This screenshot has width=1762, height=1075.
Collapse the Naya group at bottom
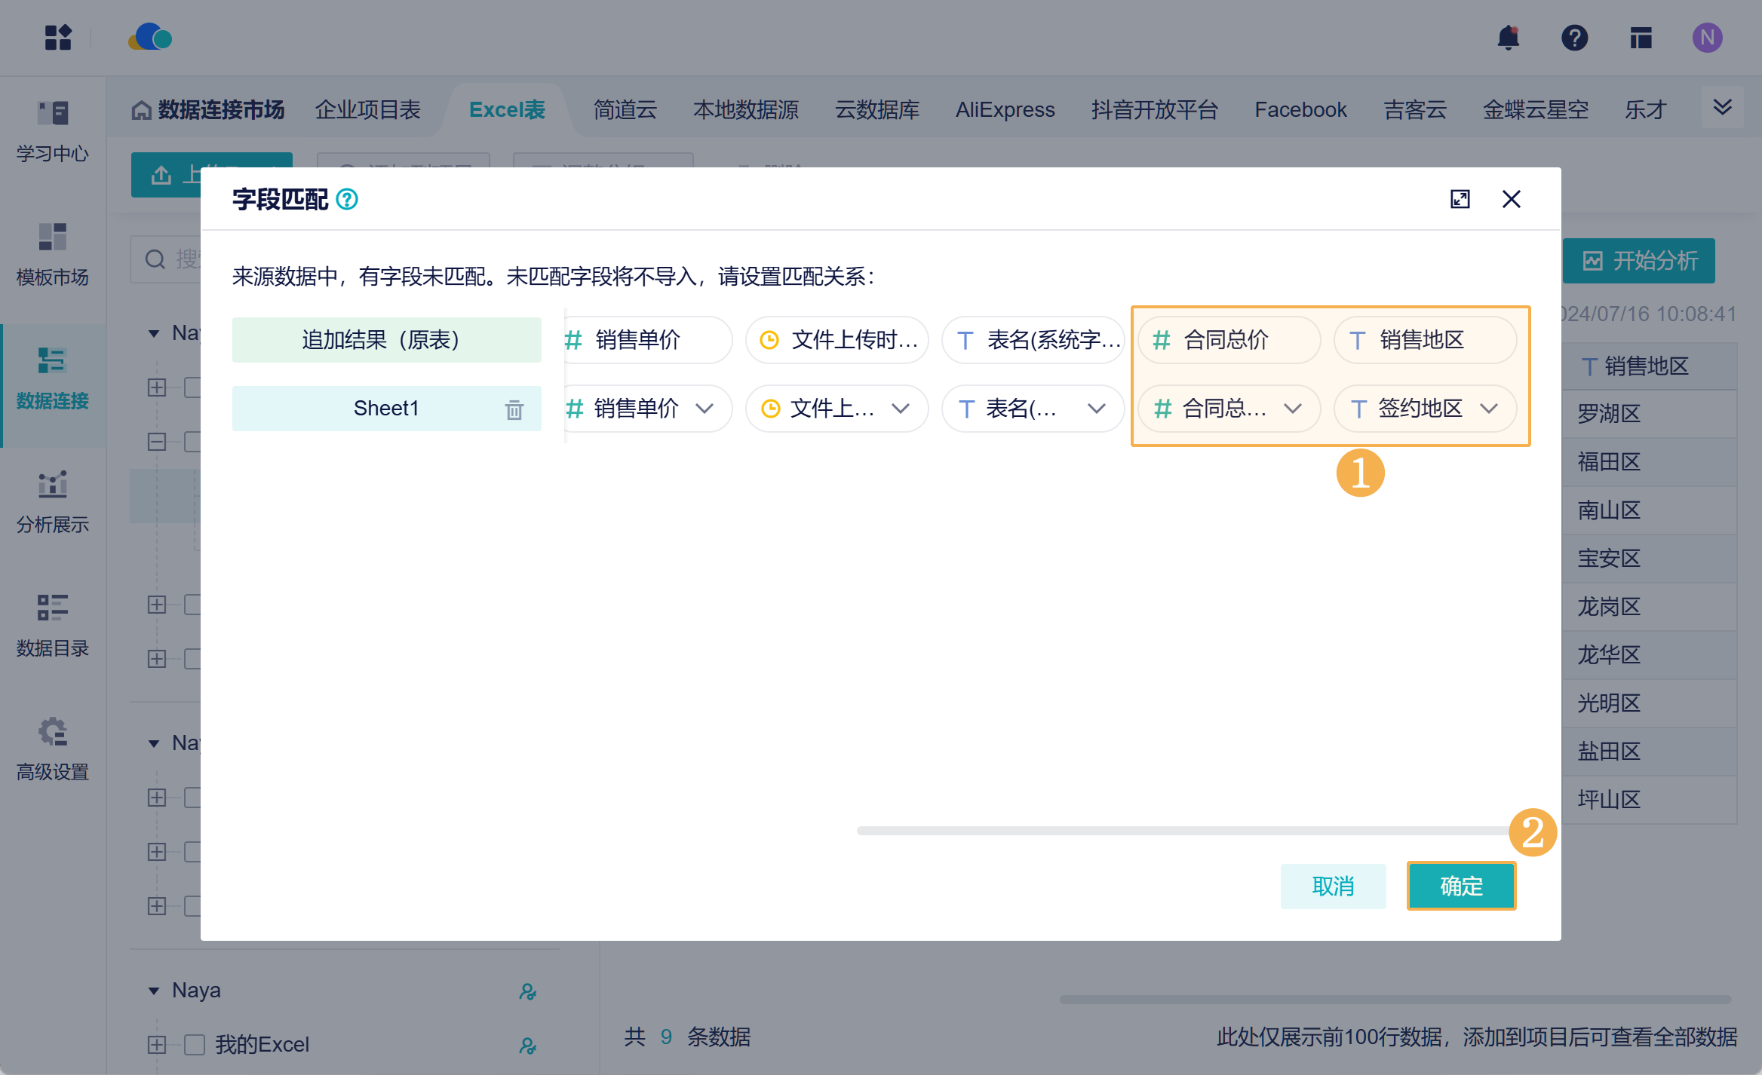pyautogui.click(x=154, y=991)
